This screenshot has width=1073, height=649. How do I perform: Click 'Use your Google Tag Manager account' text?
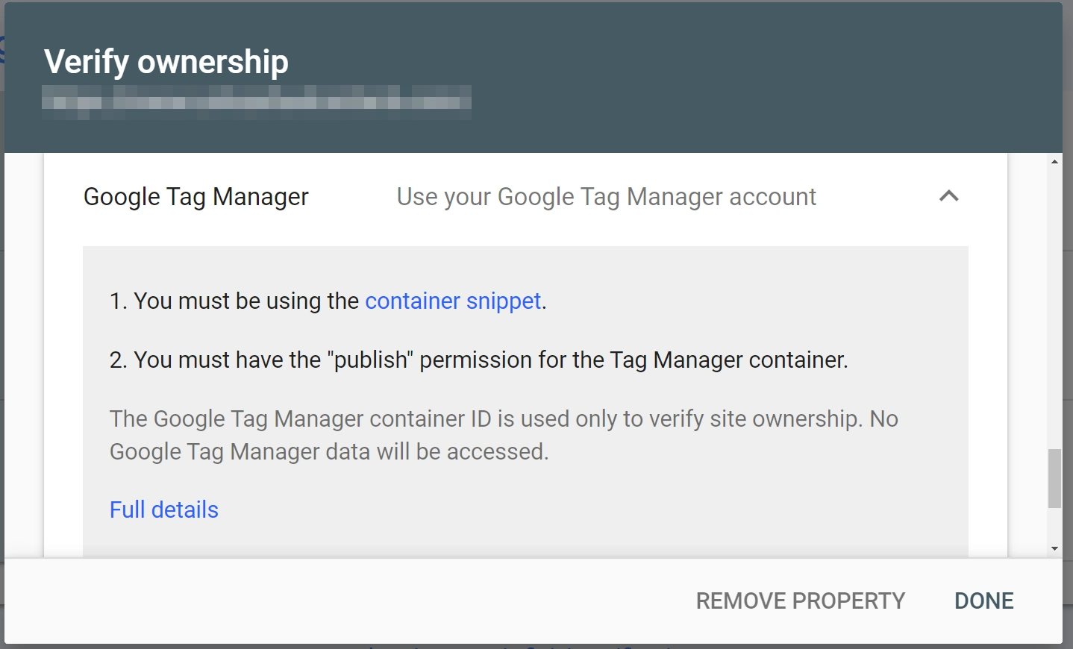pos(607,197)
